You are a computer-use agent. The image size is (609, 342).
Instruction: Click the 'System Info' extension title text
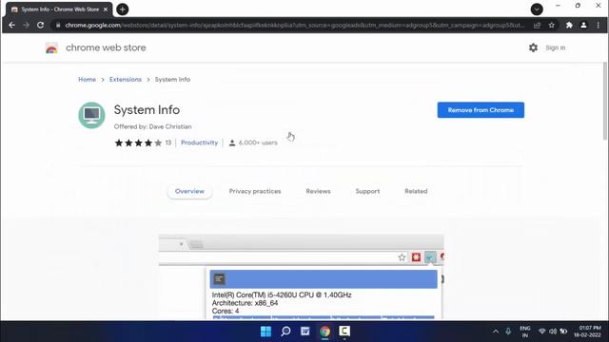point(147,110)
